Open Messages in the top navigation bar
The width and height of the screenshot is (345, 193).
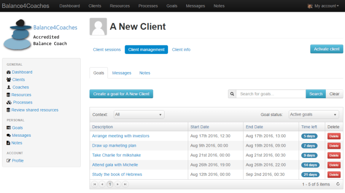pyautogui.click(x=195, y=6)
